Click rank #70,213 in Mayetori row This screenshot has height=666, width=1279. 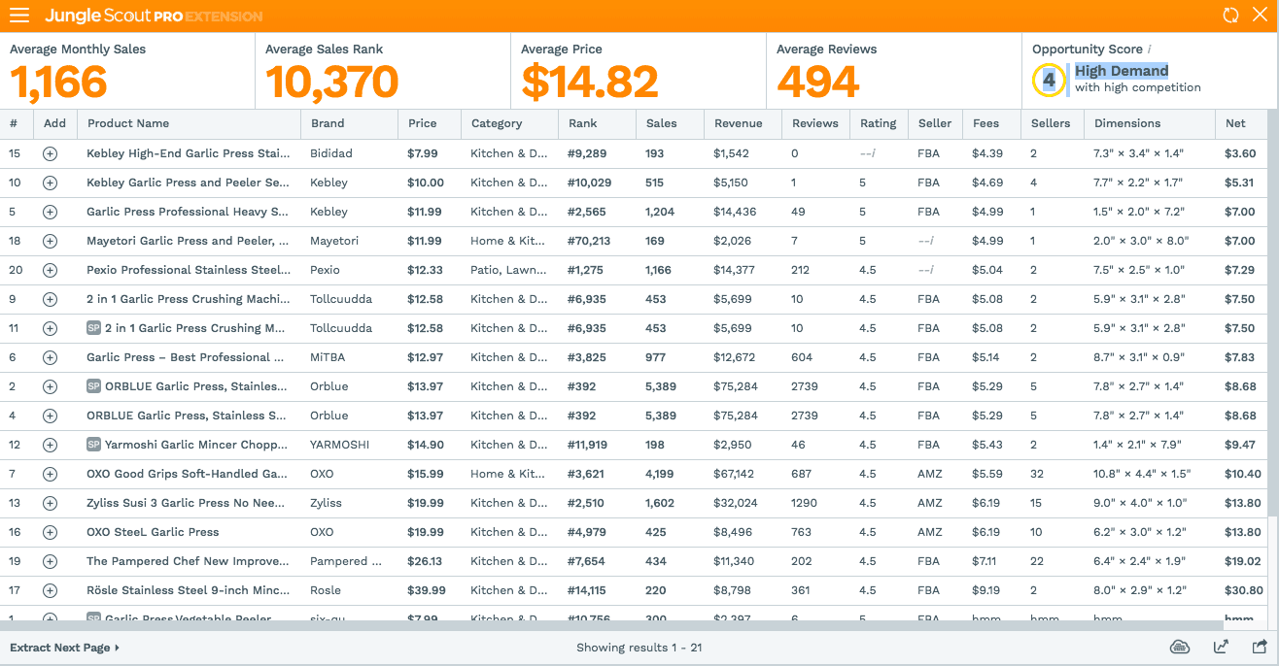590,241
